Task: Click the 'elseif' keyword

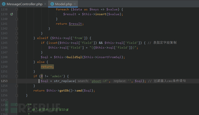Action: [43, 38]
